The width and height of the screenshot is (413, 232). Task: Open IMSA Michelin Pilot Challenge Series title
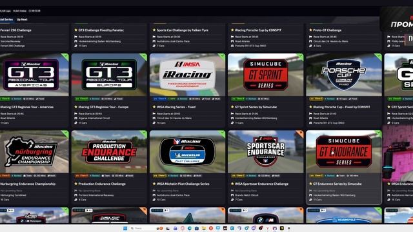pos(183,184)
